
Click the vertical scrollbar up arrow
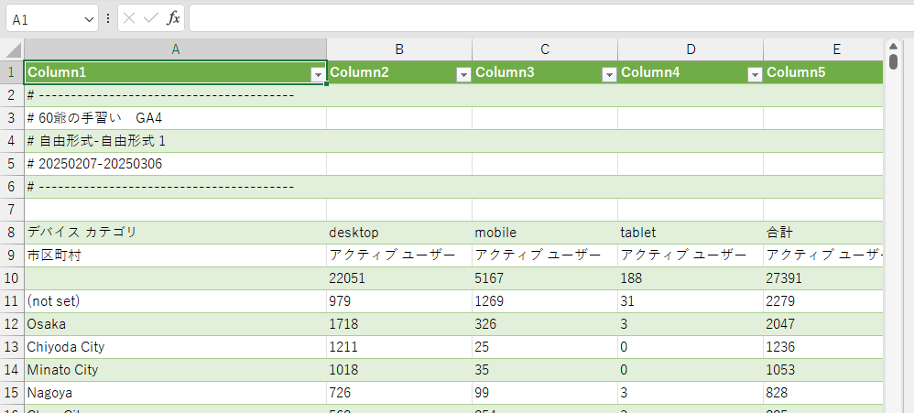click(x=893, y=45)
